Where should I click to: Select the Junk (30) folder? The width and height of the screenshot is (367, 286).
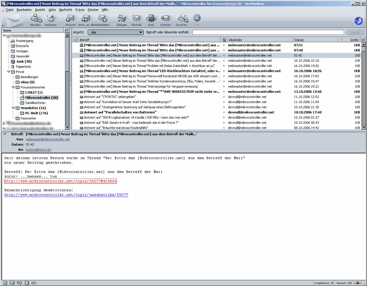[x=24, y=61]
